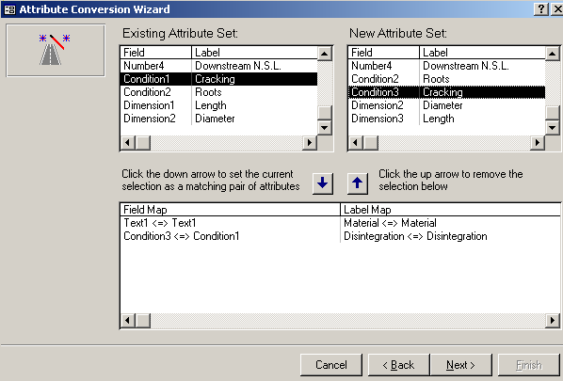Click the help question mark in title bar
Screen dimensions: 563x381
pos(541,9)
